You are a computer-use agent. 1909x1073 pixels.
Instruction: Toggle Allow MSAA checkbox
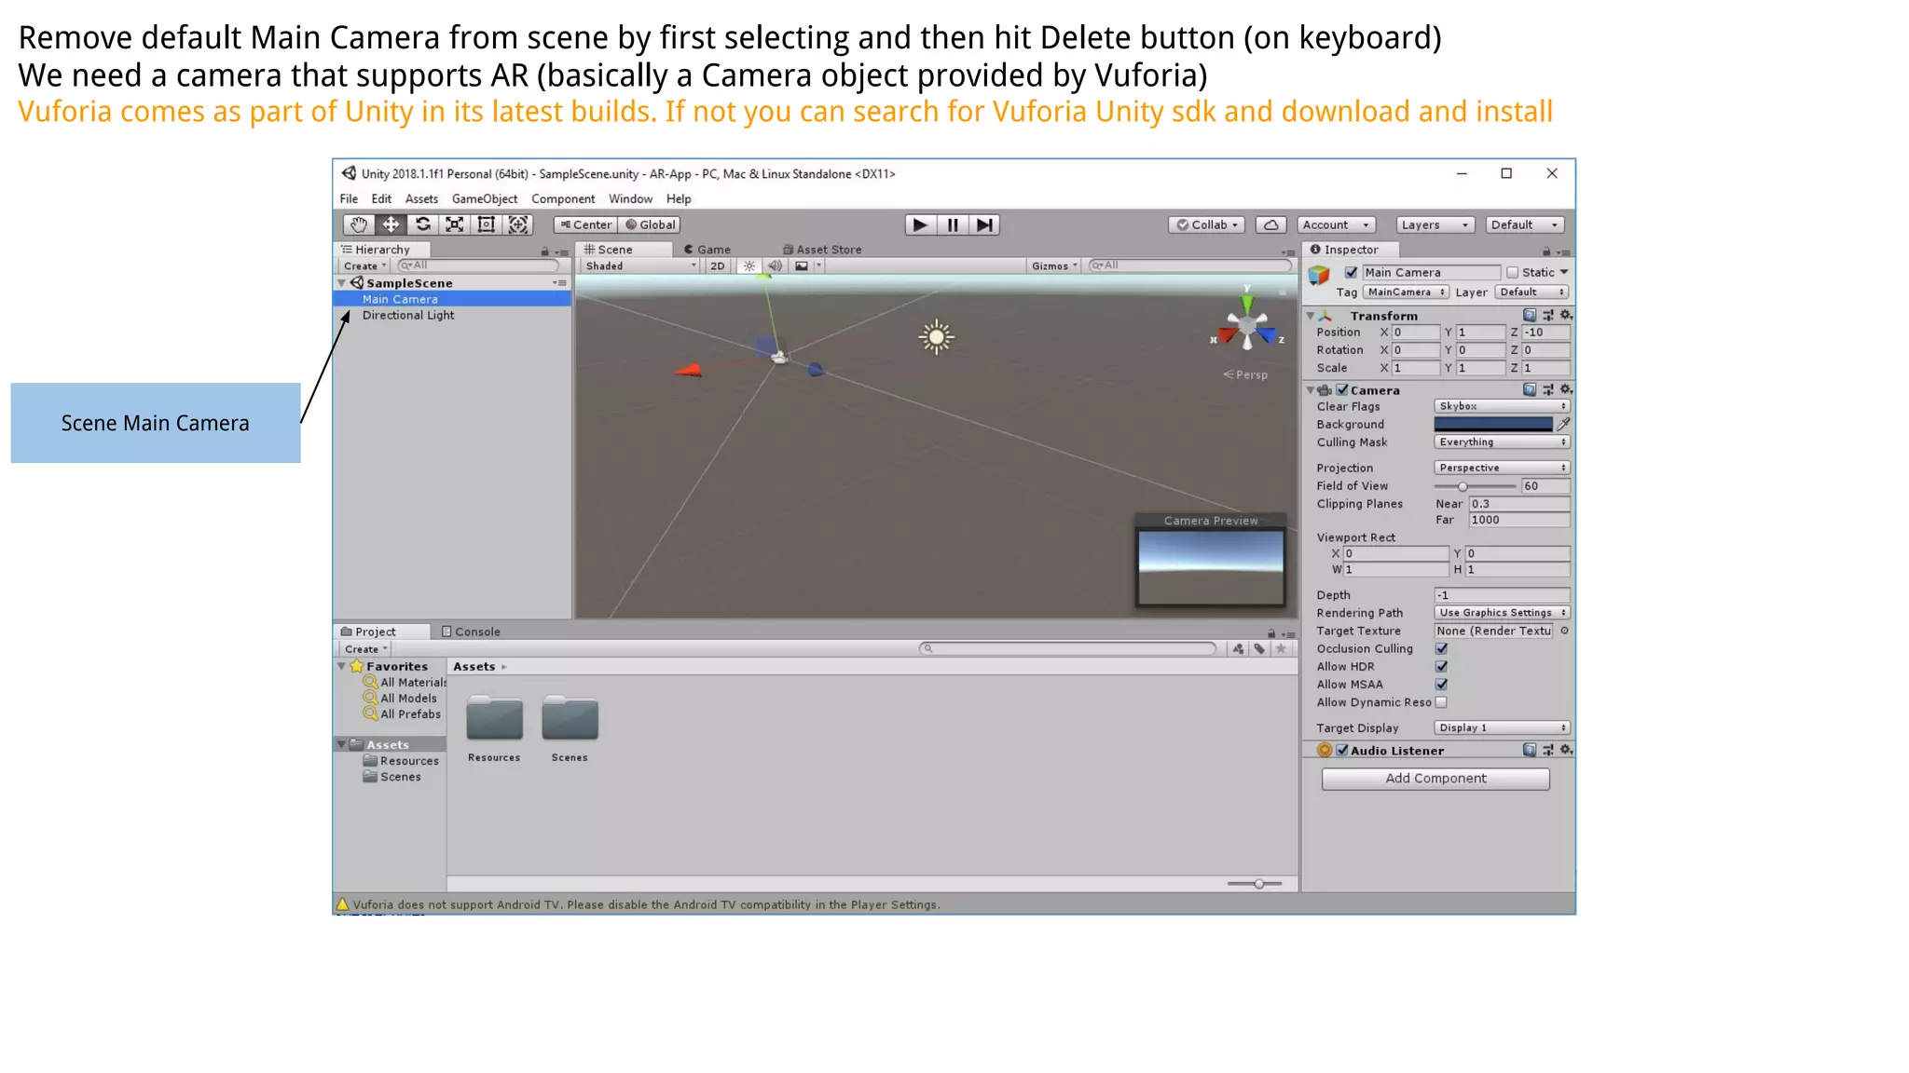[1442, 684]
